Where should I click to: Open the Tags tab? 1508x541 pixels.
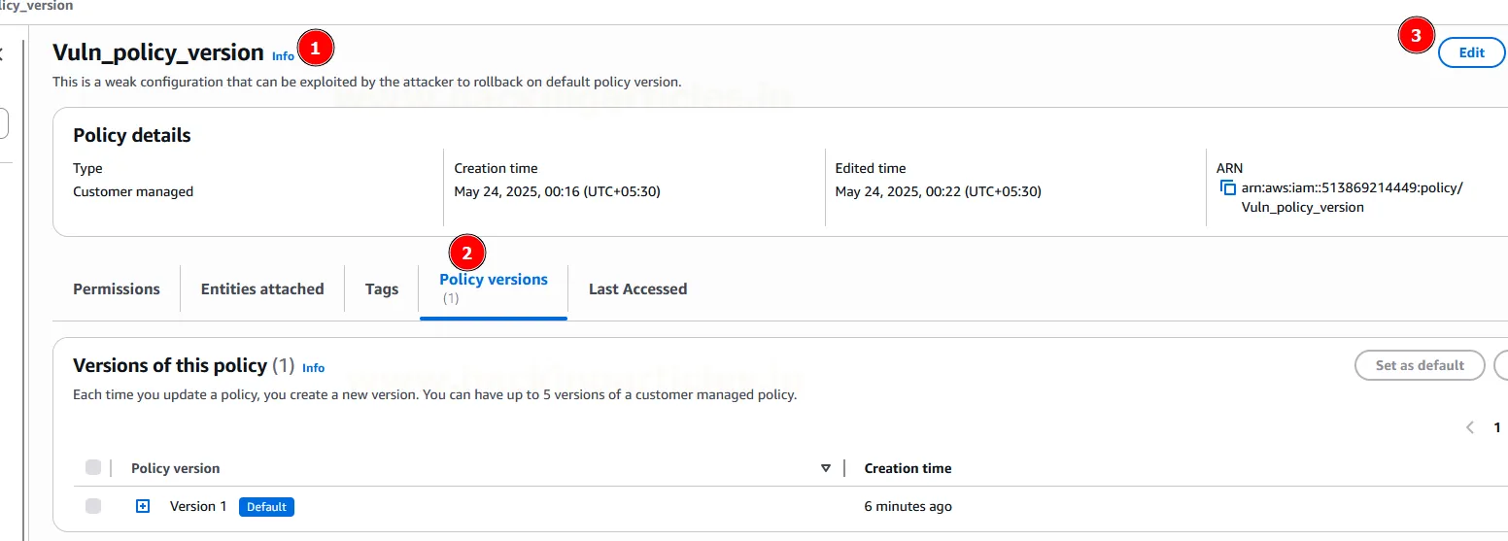pyautogui.click(x=382, y=288)
